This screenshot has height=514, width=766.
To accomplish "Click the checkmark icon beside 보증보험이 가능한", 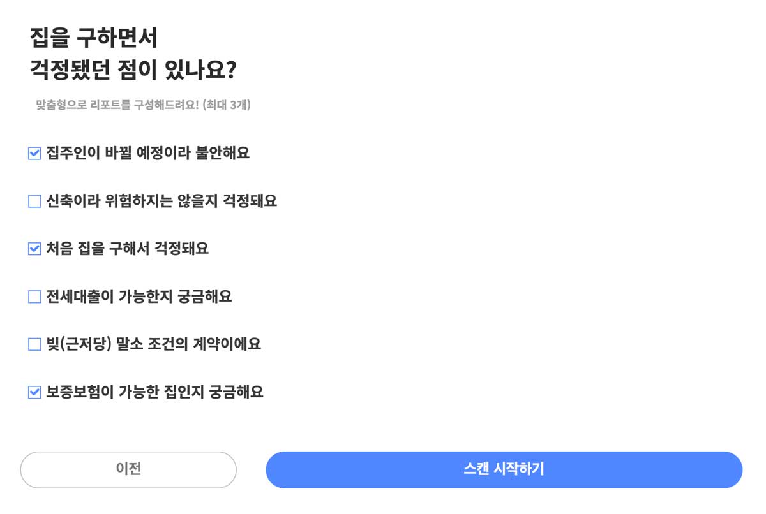I will (x=33, y=392).
